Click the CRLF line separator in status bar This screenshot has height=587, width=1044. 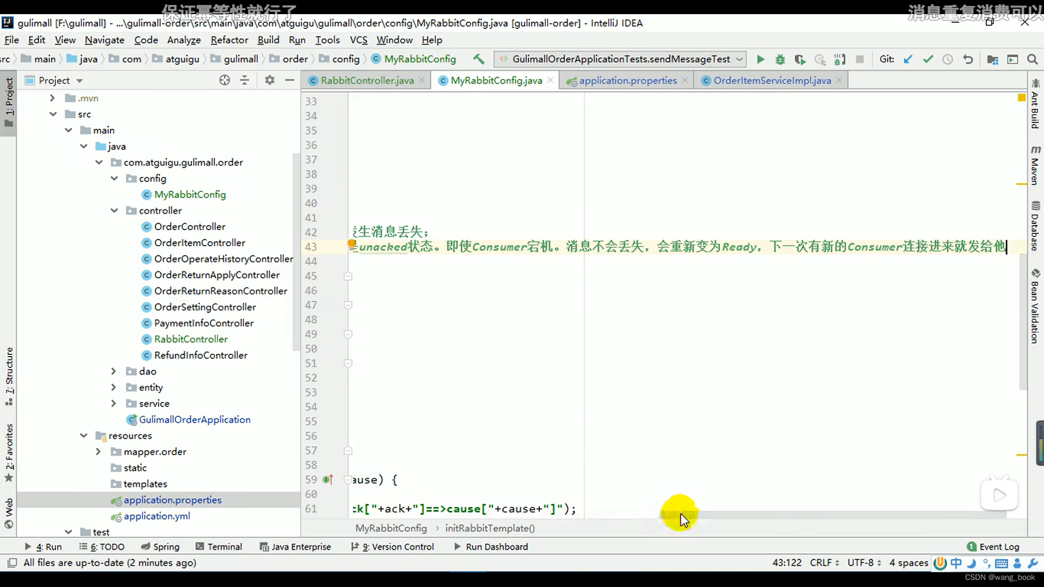823,563
